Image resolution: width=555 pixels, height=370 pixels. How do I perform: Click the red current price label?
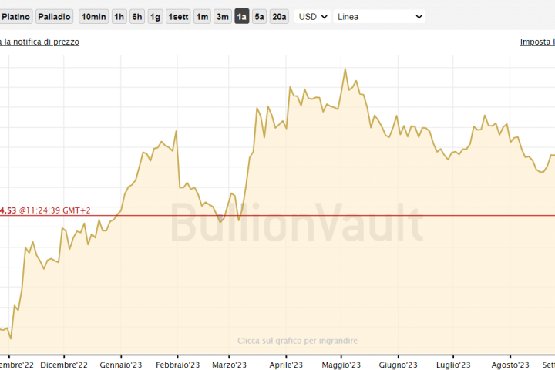(45, 210)
